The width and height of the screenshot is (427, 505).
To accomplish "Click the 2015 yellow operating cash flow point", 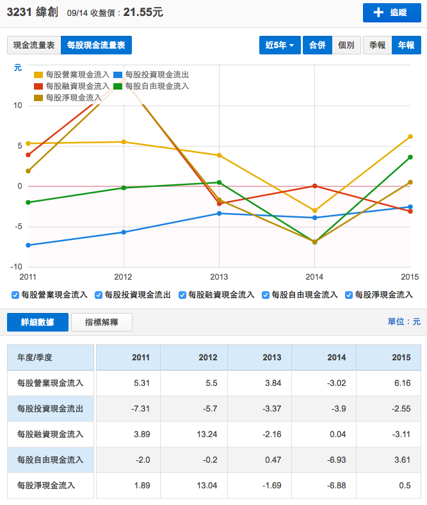I will (410, 136).
